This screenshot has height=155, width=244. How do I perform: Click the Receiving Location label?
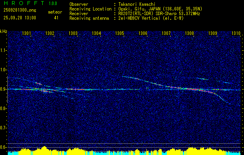(90, 9)
